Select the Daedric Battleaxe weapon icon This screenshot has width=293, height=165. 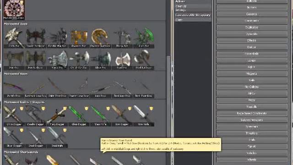36,38
